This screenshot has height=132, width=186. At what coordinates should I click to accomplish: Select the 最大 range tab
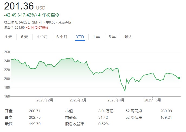coord(128,37)
